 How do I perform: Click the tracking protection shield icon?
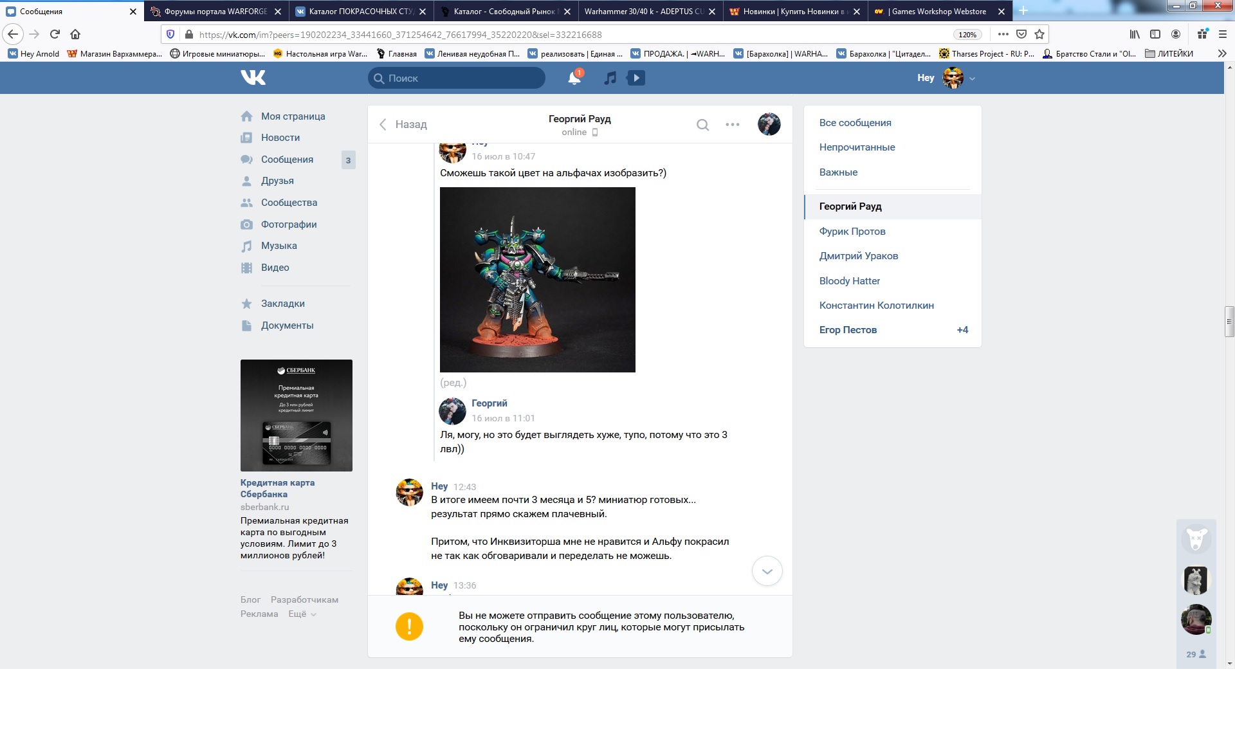click(x=170, y=34)
